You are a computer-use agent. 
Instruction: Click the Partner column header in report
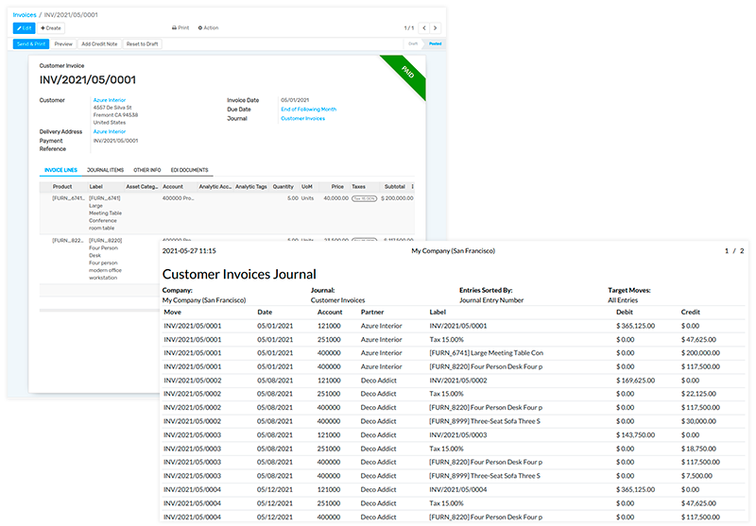(x=372, y=313)
